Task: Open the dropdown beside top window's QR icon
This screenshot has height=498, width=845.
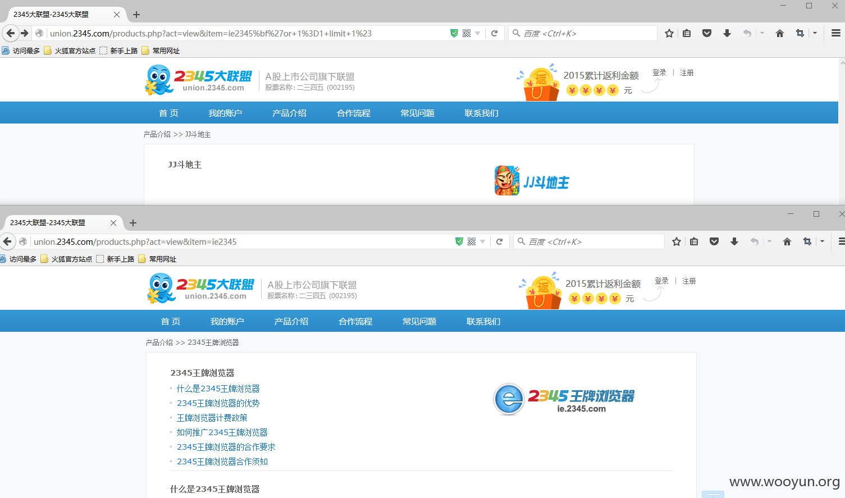Action: pos(478,33)
